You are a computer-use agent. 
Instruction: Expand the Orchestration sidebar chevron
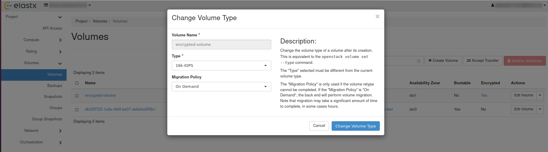point(60,143)
